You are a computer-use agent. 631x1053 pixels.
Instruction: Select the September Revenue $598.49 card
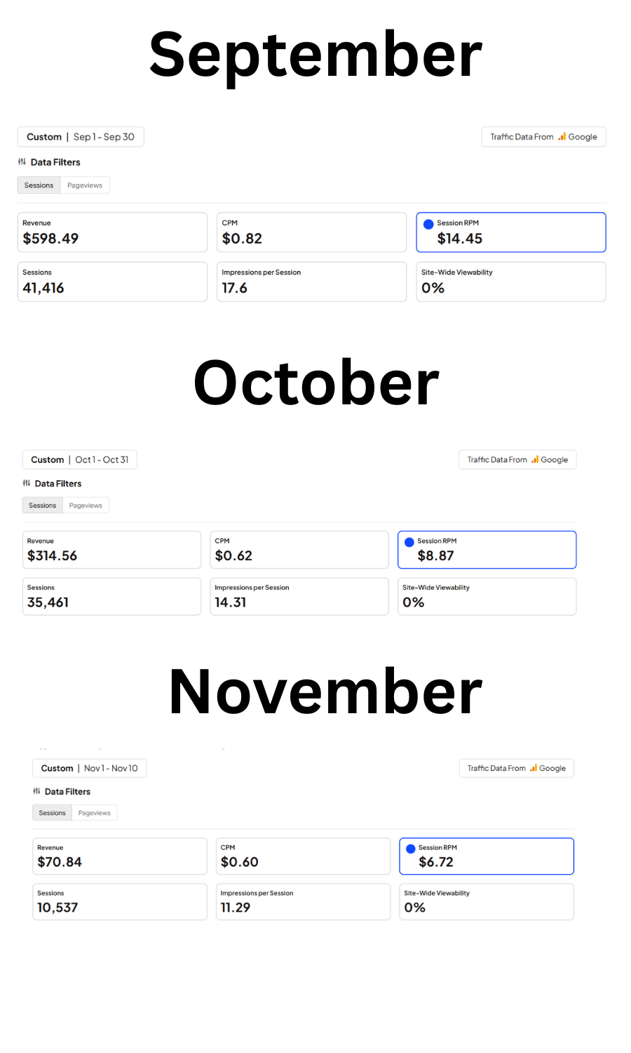pyautogui.click(x=112, y=232)
